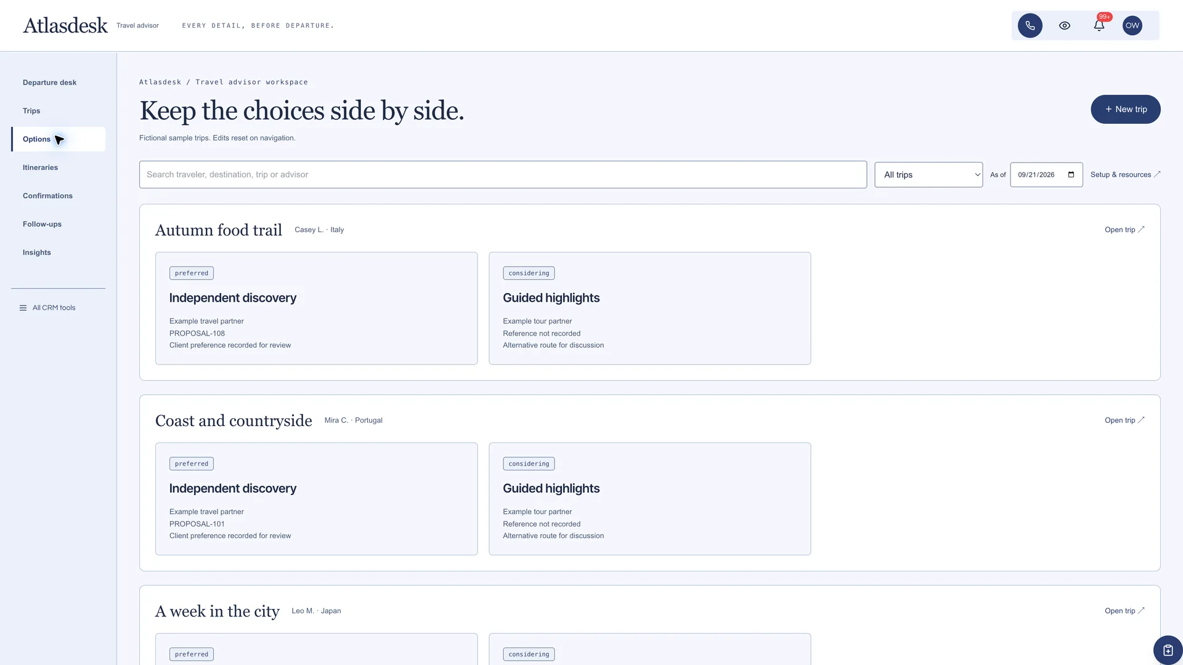
Task: Select Options in the sidebar
Action: [59, 139]
